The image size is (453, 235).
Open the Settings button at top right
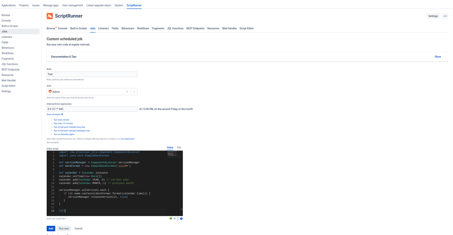pos(433,16)
